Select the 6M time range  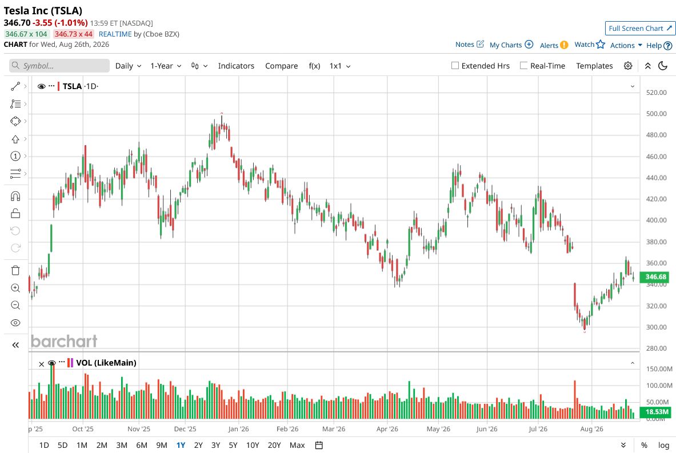click(141, 445)
